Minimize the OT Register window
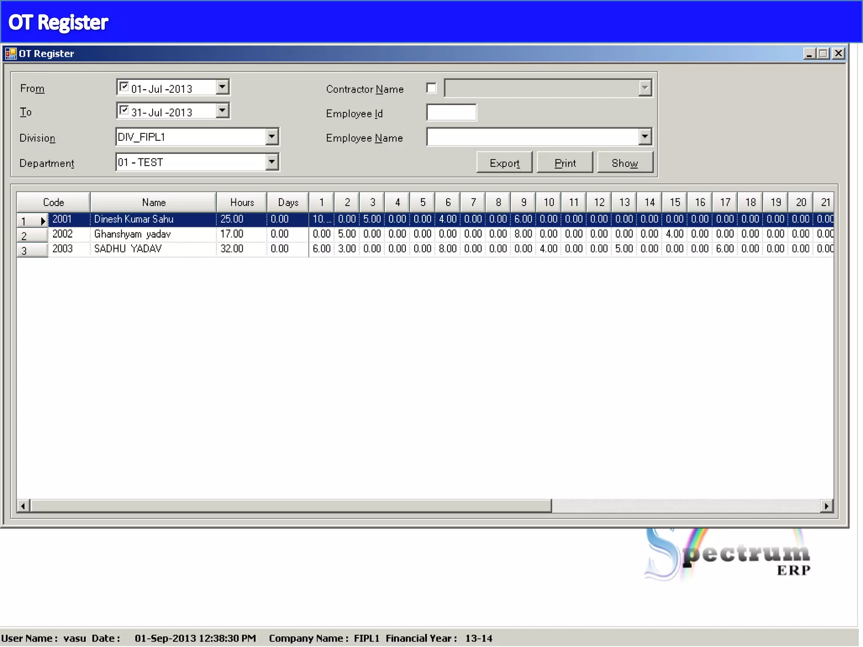863x647 pixels. 809,54
